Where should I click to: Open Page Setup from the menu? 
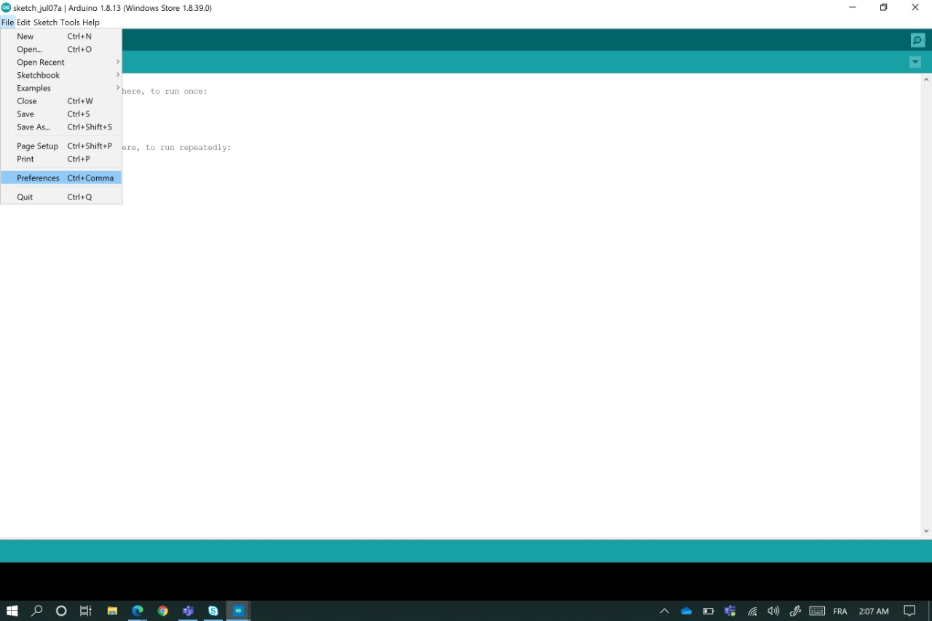tap(61, 146)
